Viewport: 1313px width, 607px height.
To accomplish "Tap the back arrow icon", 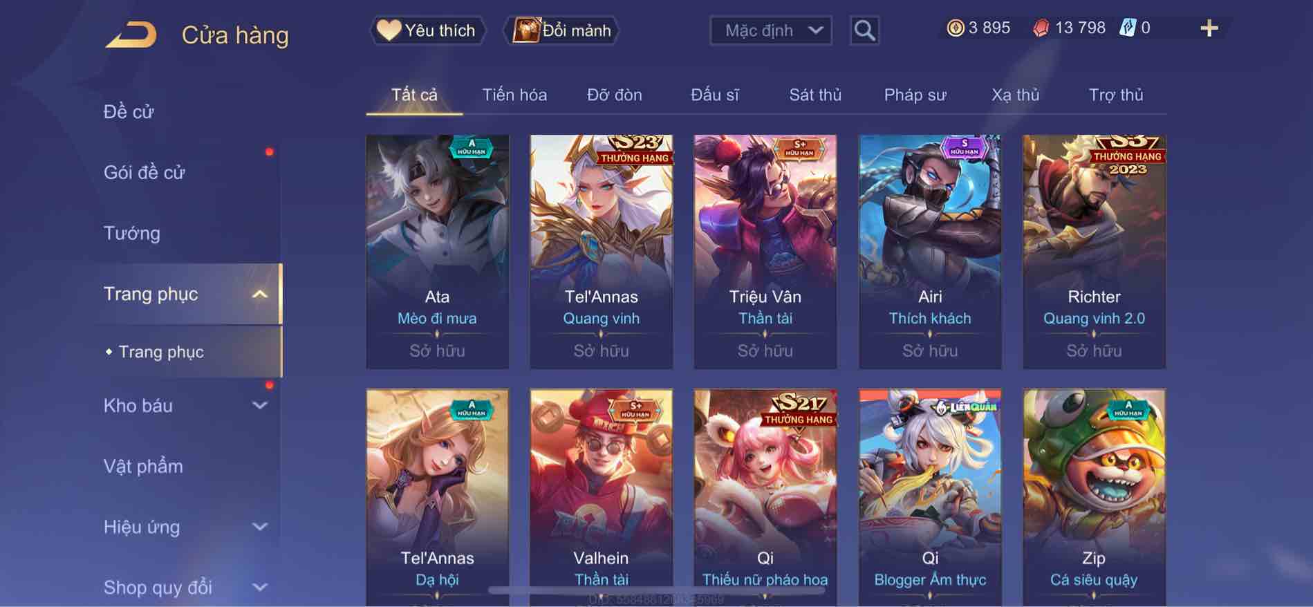I will coord(131,35).
